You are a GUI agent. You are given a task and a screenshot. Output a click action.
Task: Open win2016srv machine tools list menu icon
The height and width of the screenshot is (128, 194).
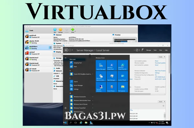(50, 47)
